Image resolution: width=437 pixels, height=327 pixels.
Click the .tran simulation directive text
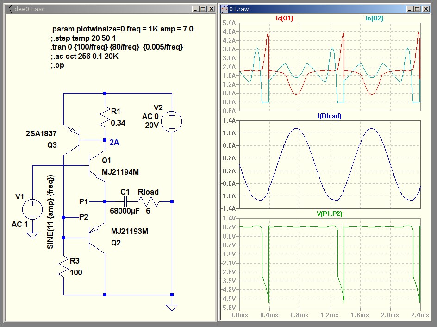click(x=117, y=47)
